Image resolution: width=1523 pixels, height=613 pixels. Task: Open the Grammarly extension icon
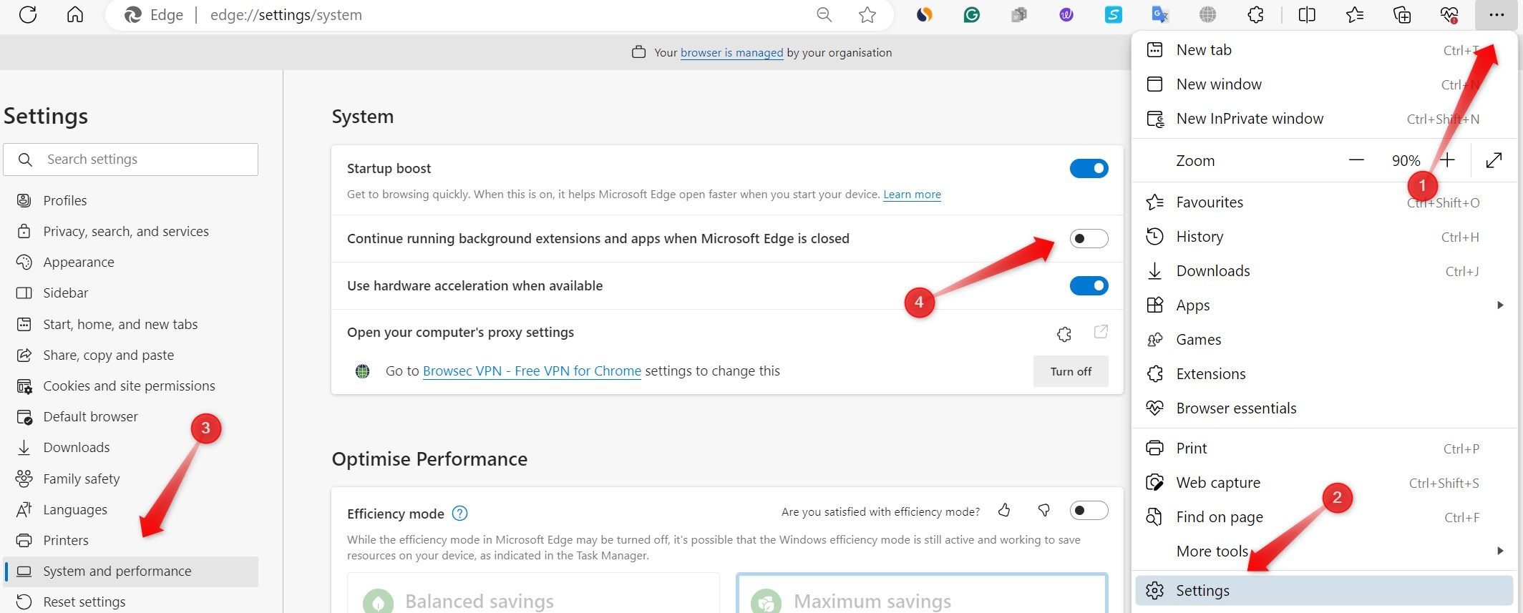pyautogui.click(x=971, y=14)
